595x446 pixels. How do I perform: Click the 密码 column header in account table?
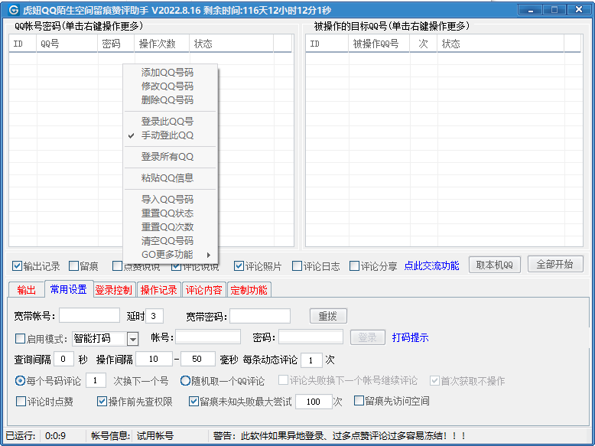pyautogui.click(x=115, y=44)
